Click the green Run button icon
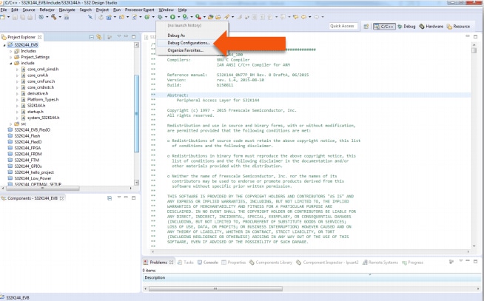 click(172, 16)
